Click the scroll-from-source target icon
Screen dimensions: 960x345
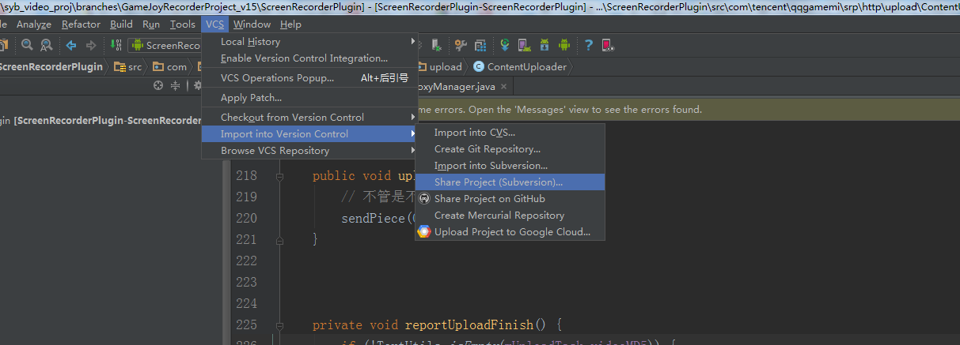[x=158, y=85]
